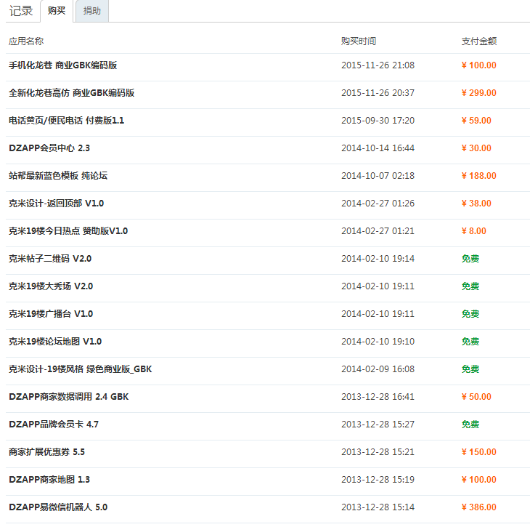
Task: Open 克米19楼论坛地图 V1.0
Action: coord(55,342)
